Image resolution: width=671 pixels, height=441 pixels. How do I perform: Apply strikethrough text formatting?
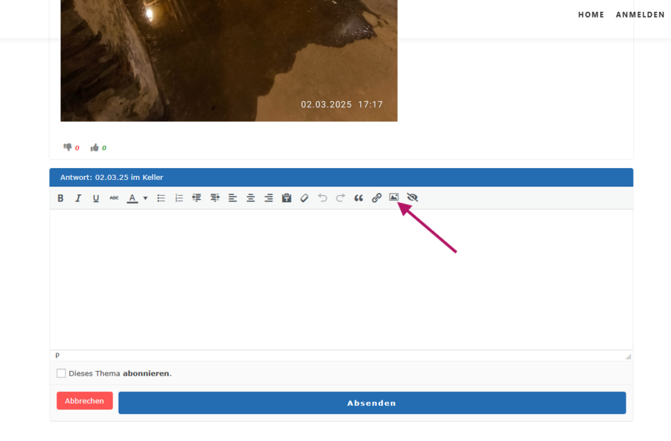pyautogui.click(x=114, y=198)
